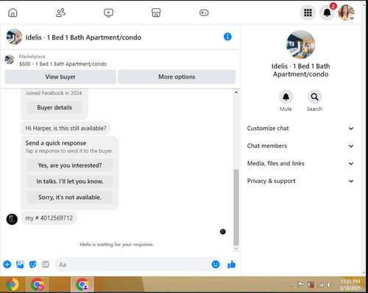
Task: Click large listing photo in right panel
Action: (300, 45)
